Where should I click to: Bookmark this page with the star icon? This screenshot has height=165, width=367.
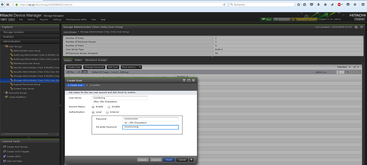point(298,5)
